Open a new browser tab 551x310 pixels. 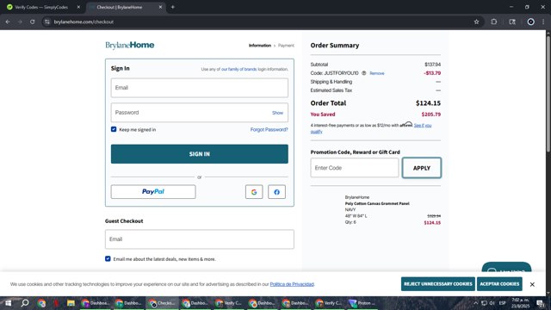172,7
